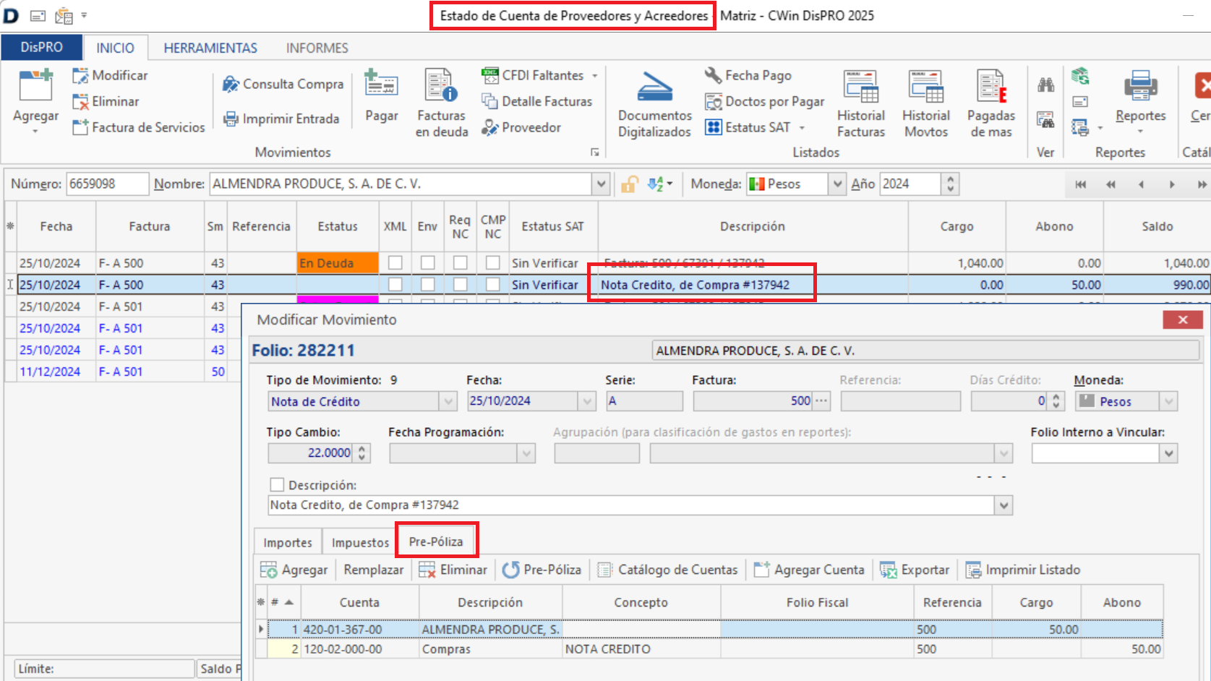Open Consulta Compra
The image size is (1211, 681).
(x=283, y=84)
